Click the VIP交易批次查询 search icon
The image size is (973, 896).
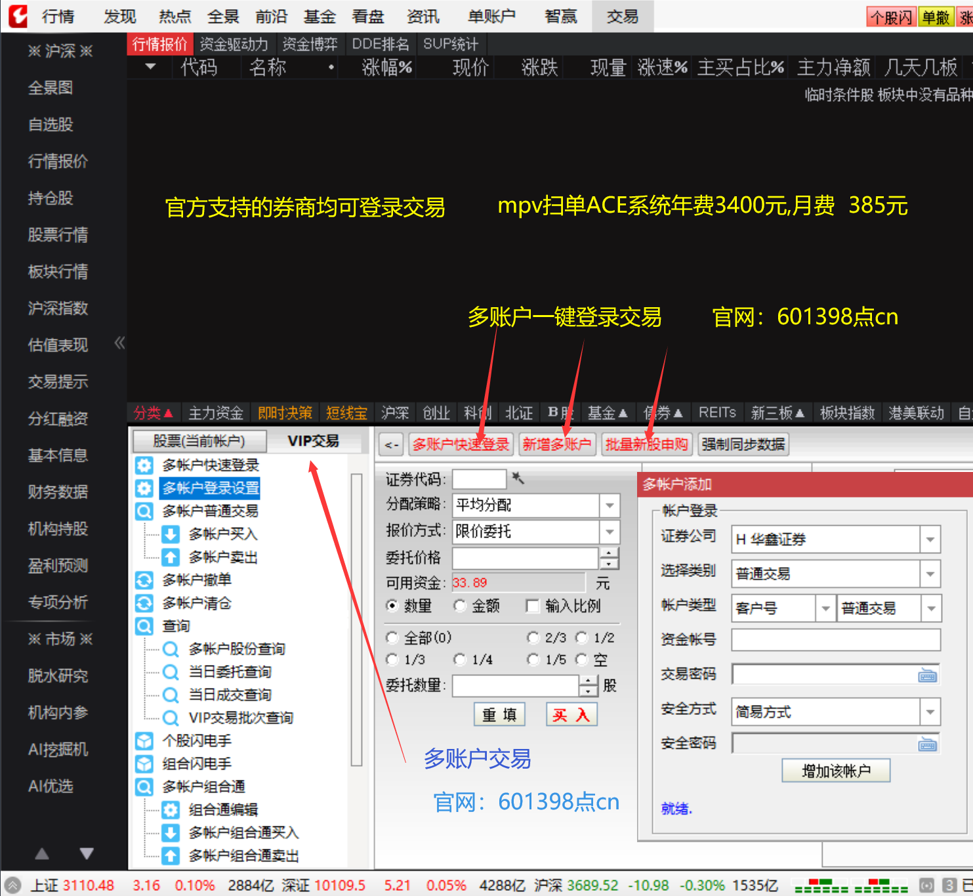(x=171, y=718)
